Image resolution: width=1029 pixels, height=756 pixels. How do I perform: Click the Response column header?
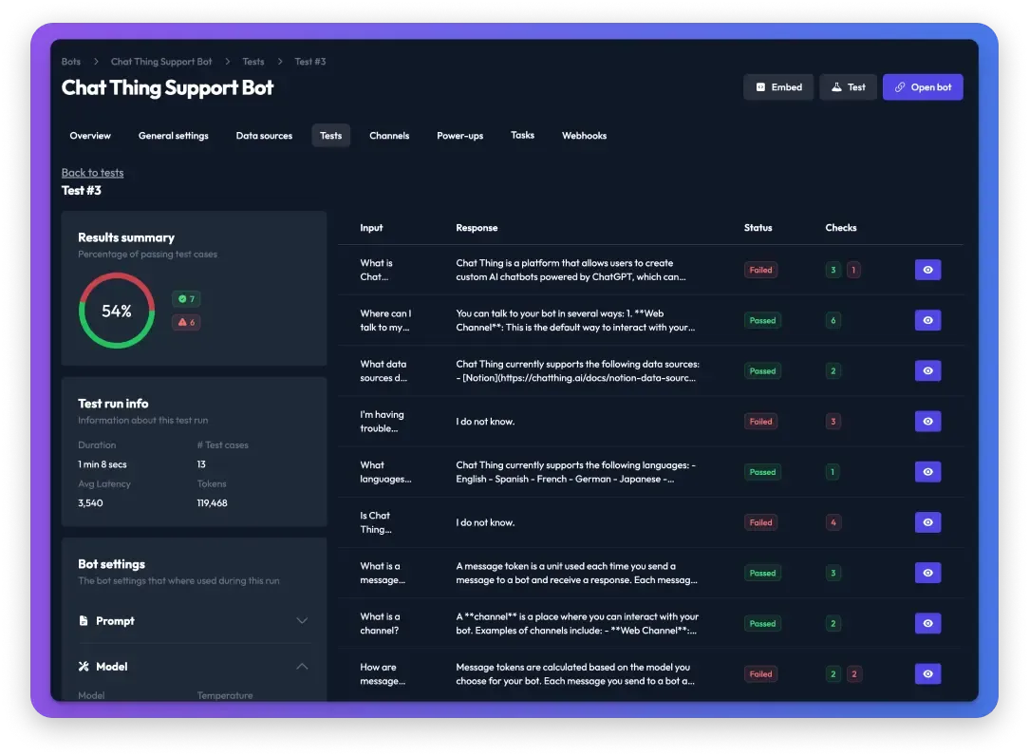coord(477,228)
